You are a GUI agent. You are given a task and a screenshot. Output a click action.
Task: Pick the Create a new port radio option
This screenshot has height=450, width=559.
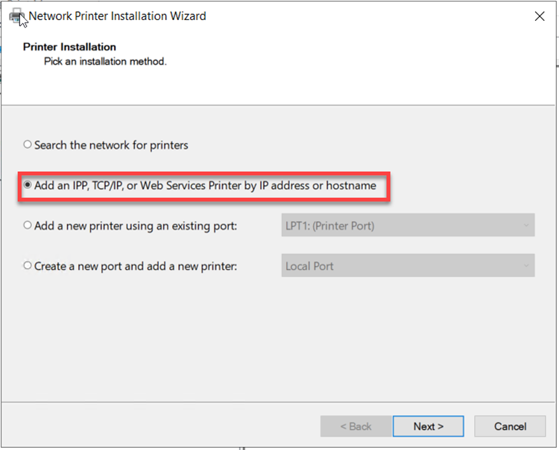[28, 266]
